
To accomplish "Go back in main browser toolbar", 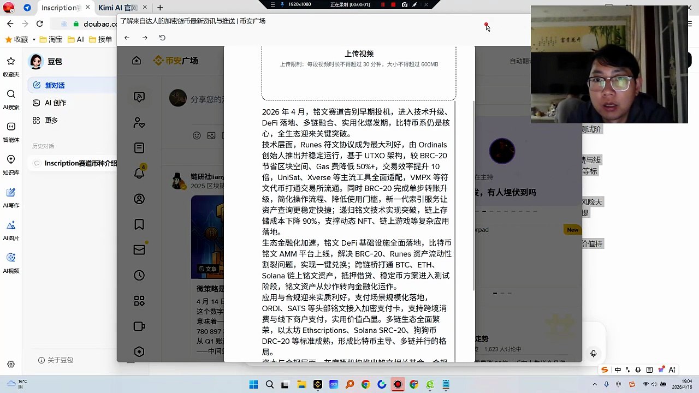I will point(10,23).
